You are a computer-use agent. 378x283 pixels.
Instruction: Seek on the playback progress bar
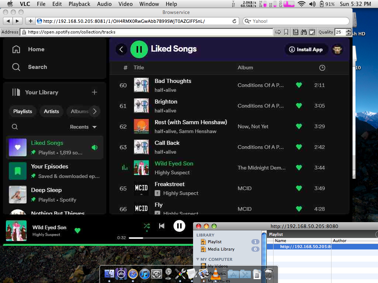(161, 238)
